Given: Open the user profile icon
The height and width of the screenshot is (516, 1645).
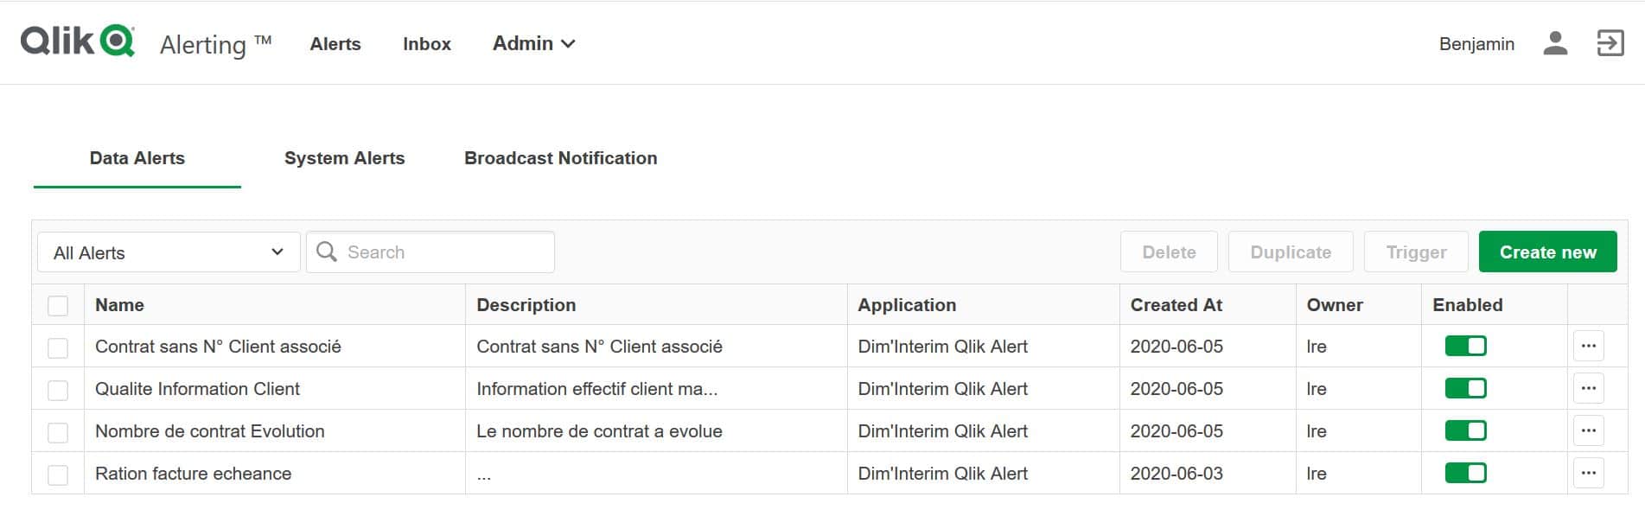Looking at the screenshot, I should pyautogui.click(x=1554, y=43).
